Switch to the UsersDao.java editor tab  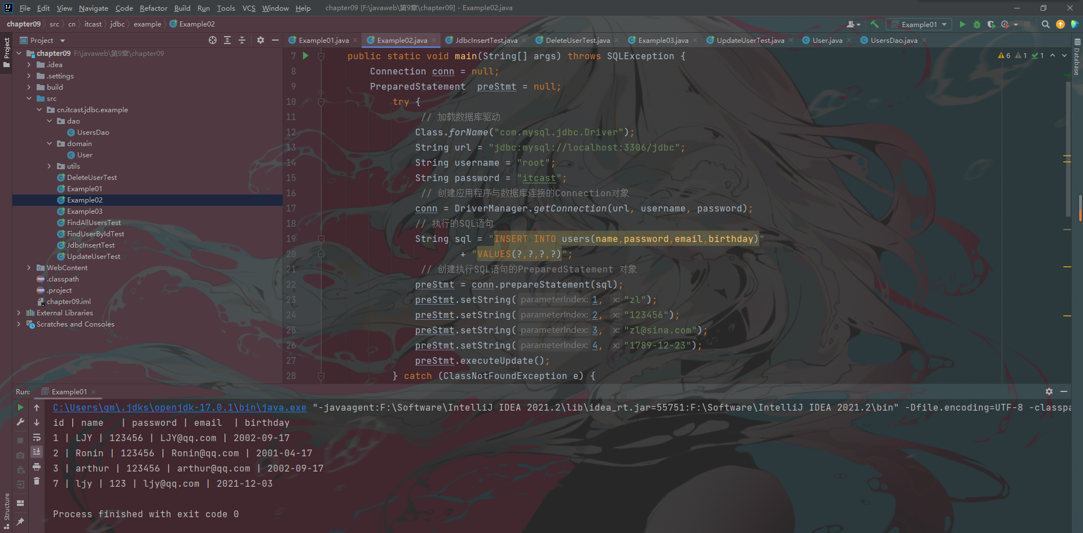pyautogui.click(x=892, y=40)
